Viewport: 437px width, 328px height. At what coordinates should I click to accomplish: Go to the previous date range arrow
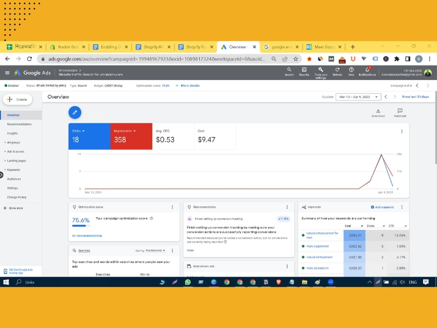pyautogui.click(x=386, y=97)
